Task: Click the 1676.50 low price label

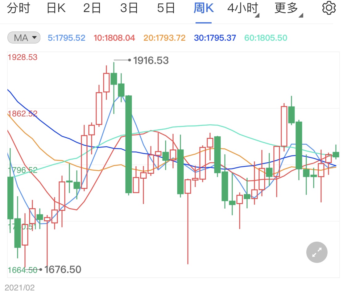Action: pyautogui.click(x=63, y=269)
